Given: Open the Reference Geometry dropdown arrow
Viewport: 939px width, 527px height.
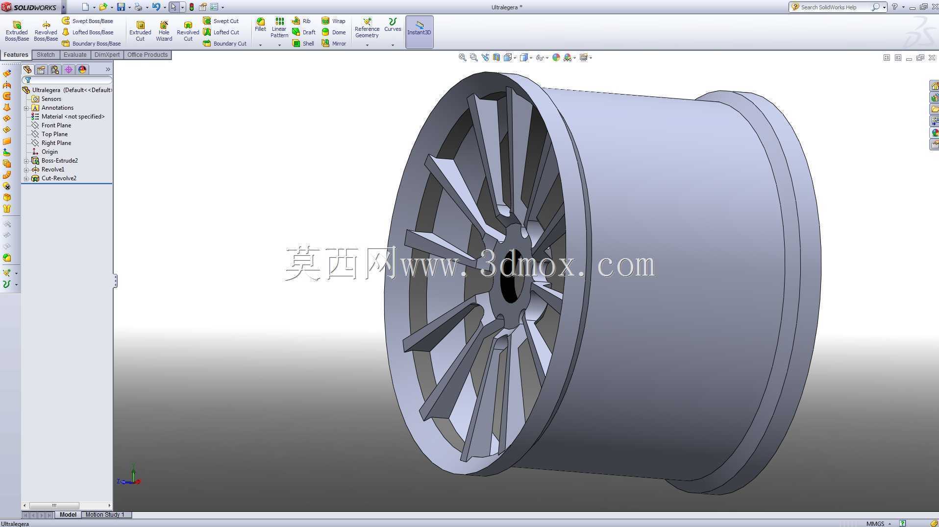Looking at the screenshot, I should click(x=367, y=45).
